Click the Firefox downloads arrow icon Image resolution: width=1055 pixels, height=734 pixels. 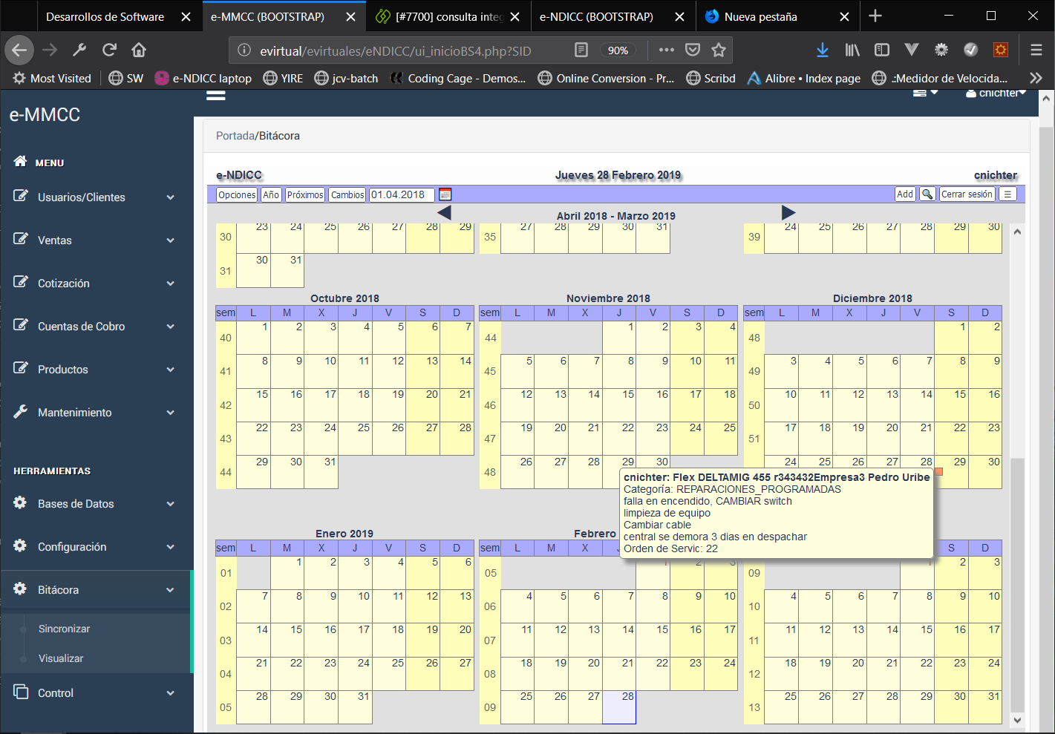click(822, 50)
